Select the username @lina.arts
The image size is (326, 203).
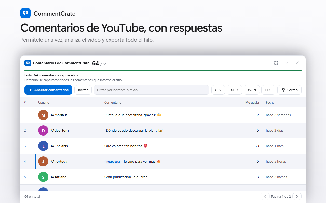click(x=59, y=146)
